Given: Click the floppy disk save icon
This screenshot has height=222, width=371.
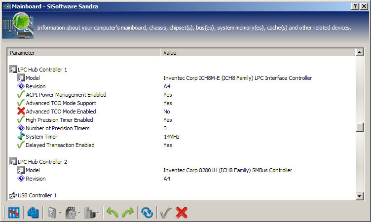Looking at the screenshot, I should tap(52, 213).
